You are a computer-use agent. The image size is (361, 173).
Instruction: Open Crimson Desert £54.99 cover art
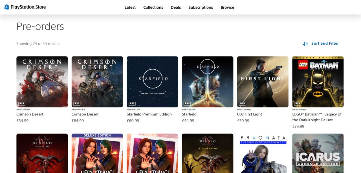[42, 82]
